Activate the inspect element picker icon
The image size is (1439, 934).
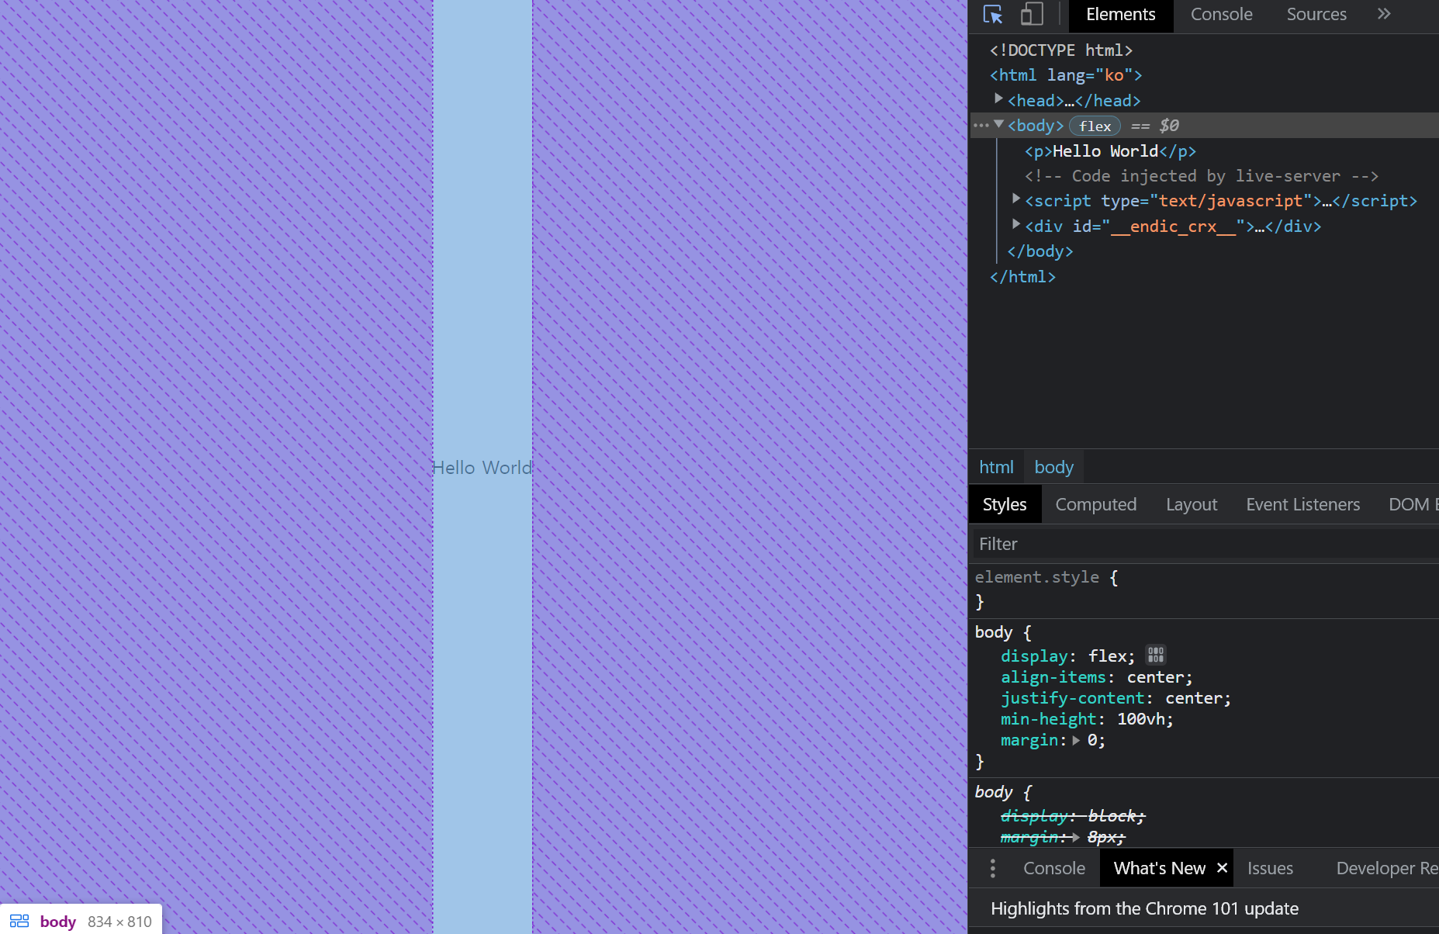coord(993,15)
